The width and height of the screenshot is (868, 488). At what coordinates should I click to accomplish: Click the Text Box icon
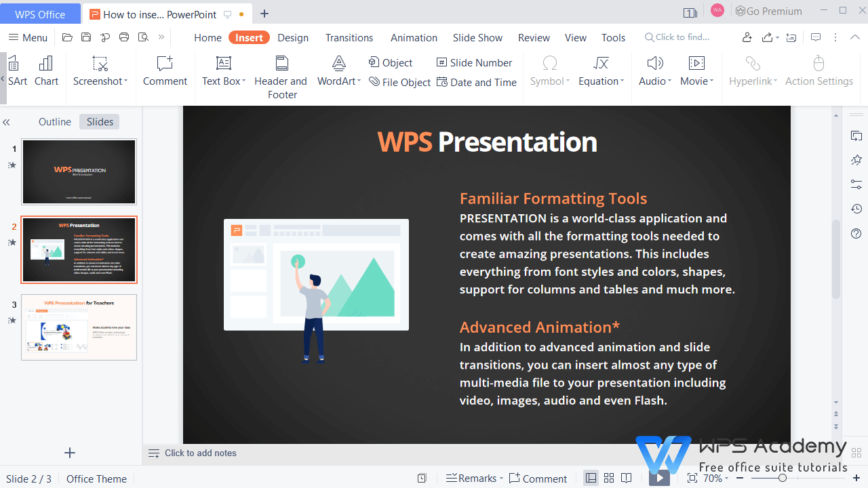pos(224,64)
